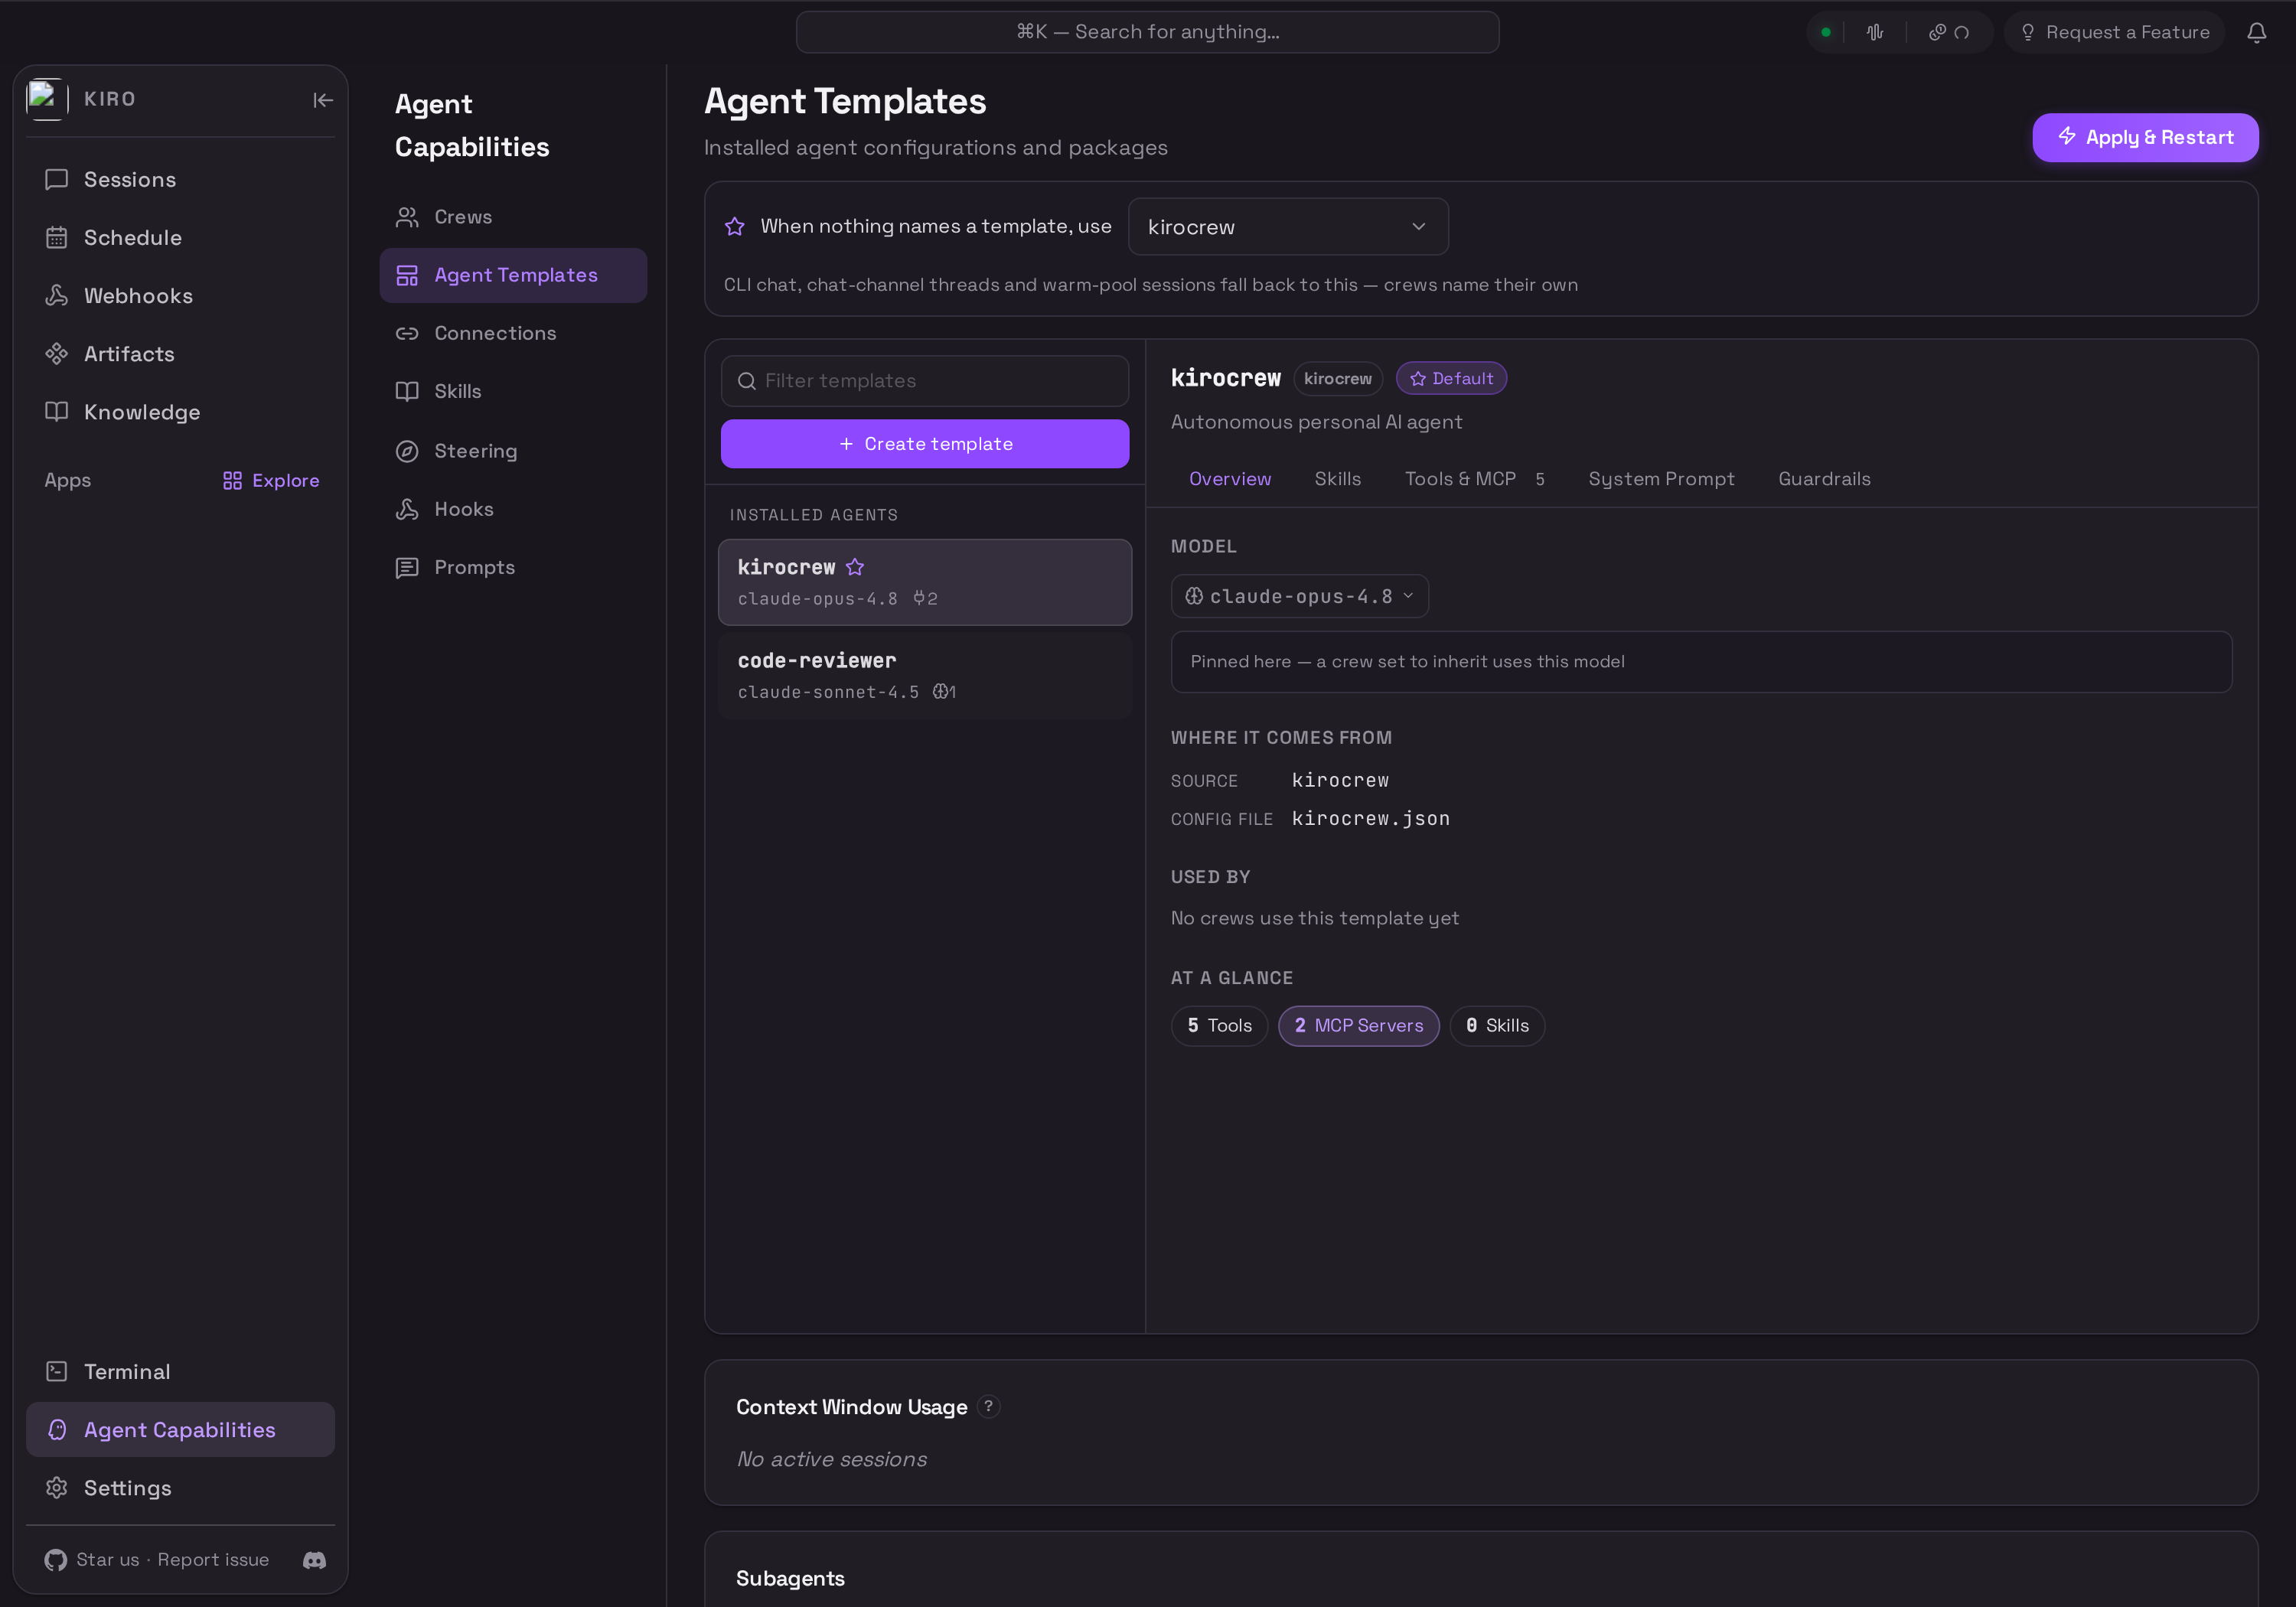This screenshot has width=2296, height=1607.
Task: Click the green connection status dot
Action: tap(1826, 32)
